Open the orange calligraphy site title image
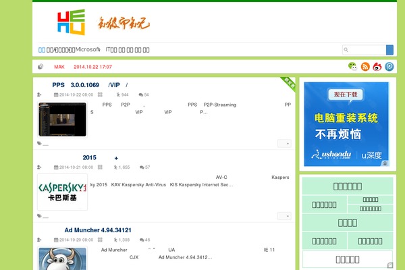This screenshot has height=270, width=405. pos(124,23)
